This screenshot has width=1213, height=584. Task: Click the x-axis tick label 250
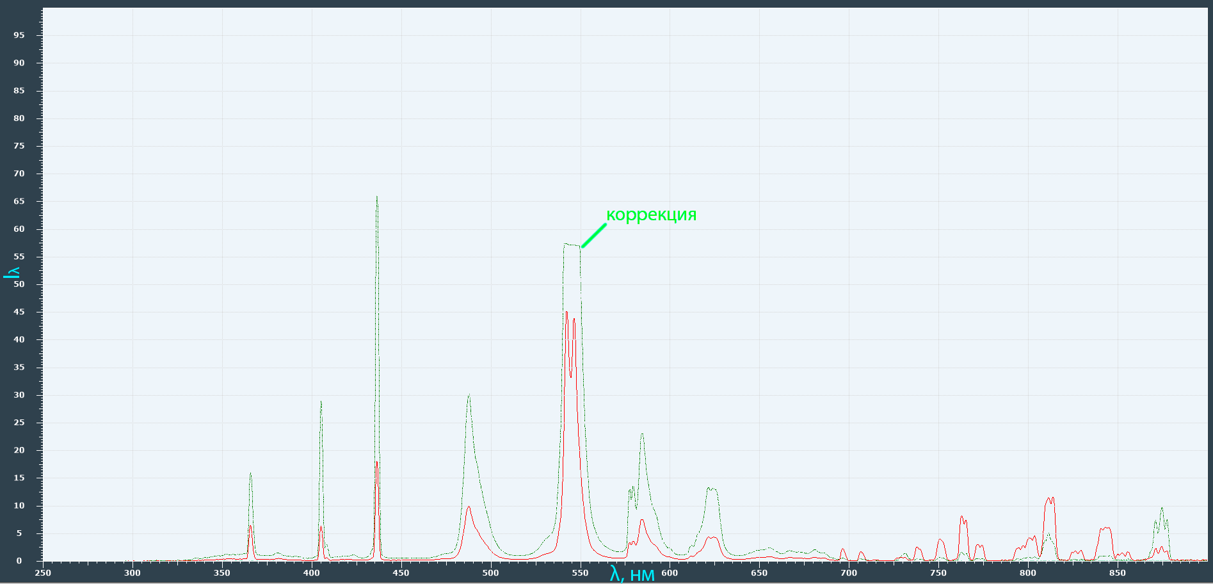43,573
